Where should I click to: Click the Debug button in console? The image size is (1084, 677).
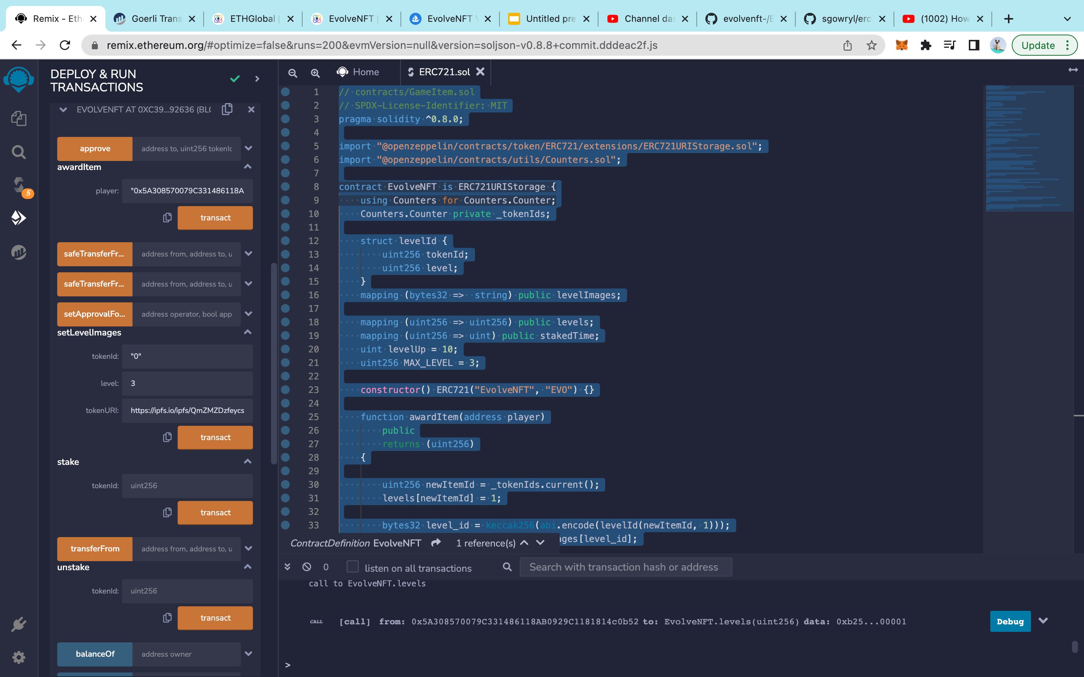(1010, 621)
